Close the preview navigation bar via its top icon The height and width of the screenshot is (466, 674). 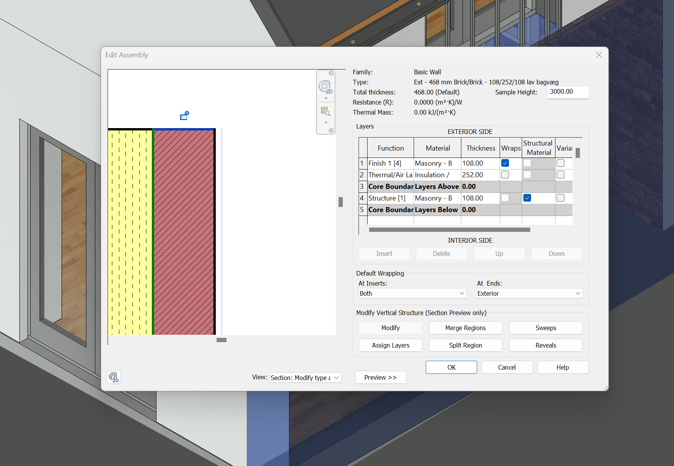pos(331,73)
